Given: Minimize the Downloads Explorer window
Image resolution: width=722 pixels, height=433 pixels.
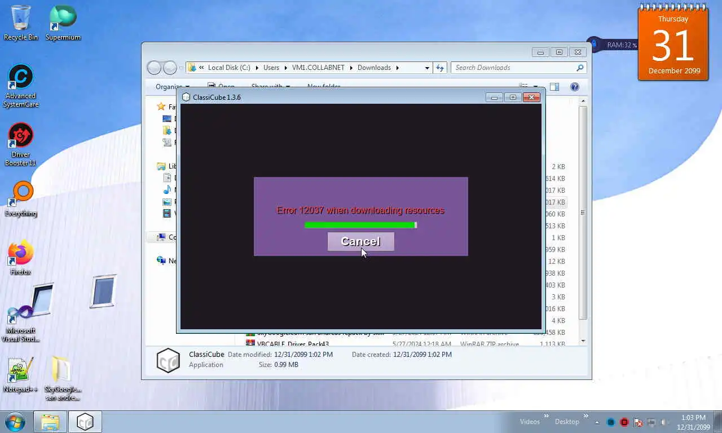Looking at the screenshot, I should coord(540,52).
